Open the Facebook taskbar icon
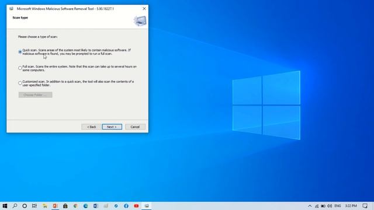The image size is (374, 210). pyautogui.click(x=126, y=206)
